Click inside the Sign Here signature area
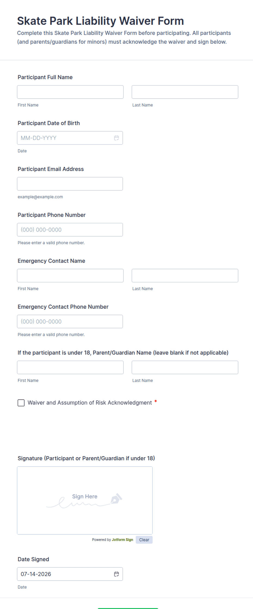The height and width of the screenshot is (609, 253). pos(85,500)
